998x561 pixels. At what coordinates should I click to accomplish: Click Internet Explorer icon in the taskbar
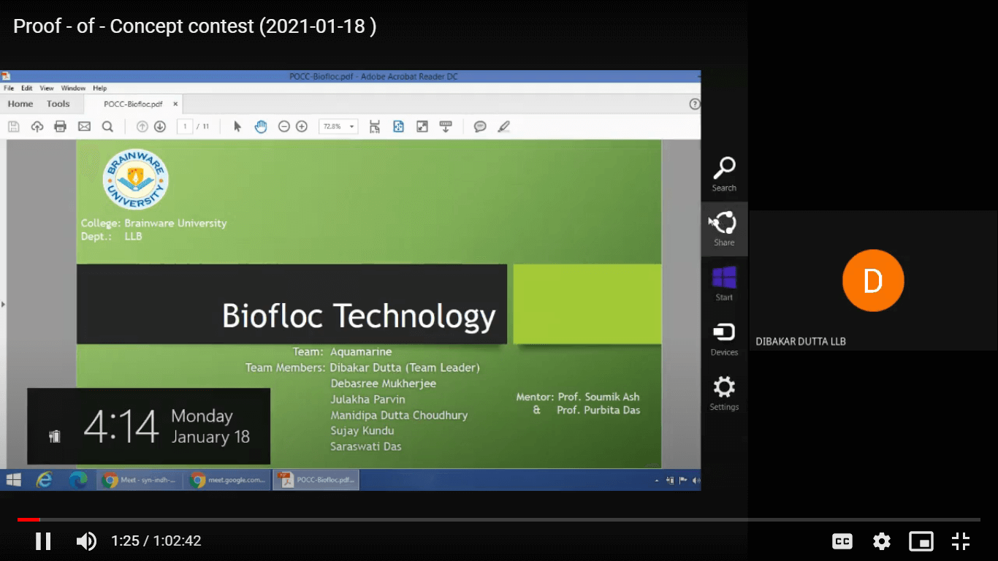point(45,480)
